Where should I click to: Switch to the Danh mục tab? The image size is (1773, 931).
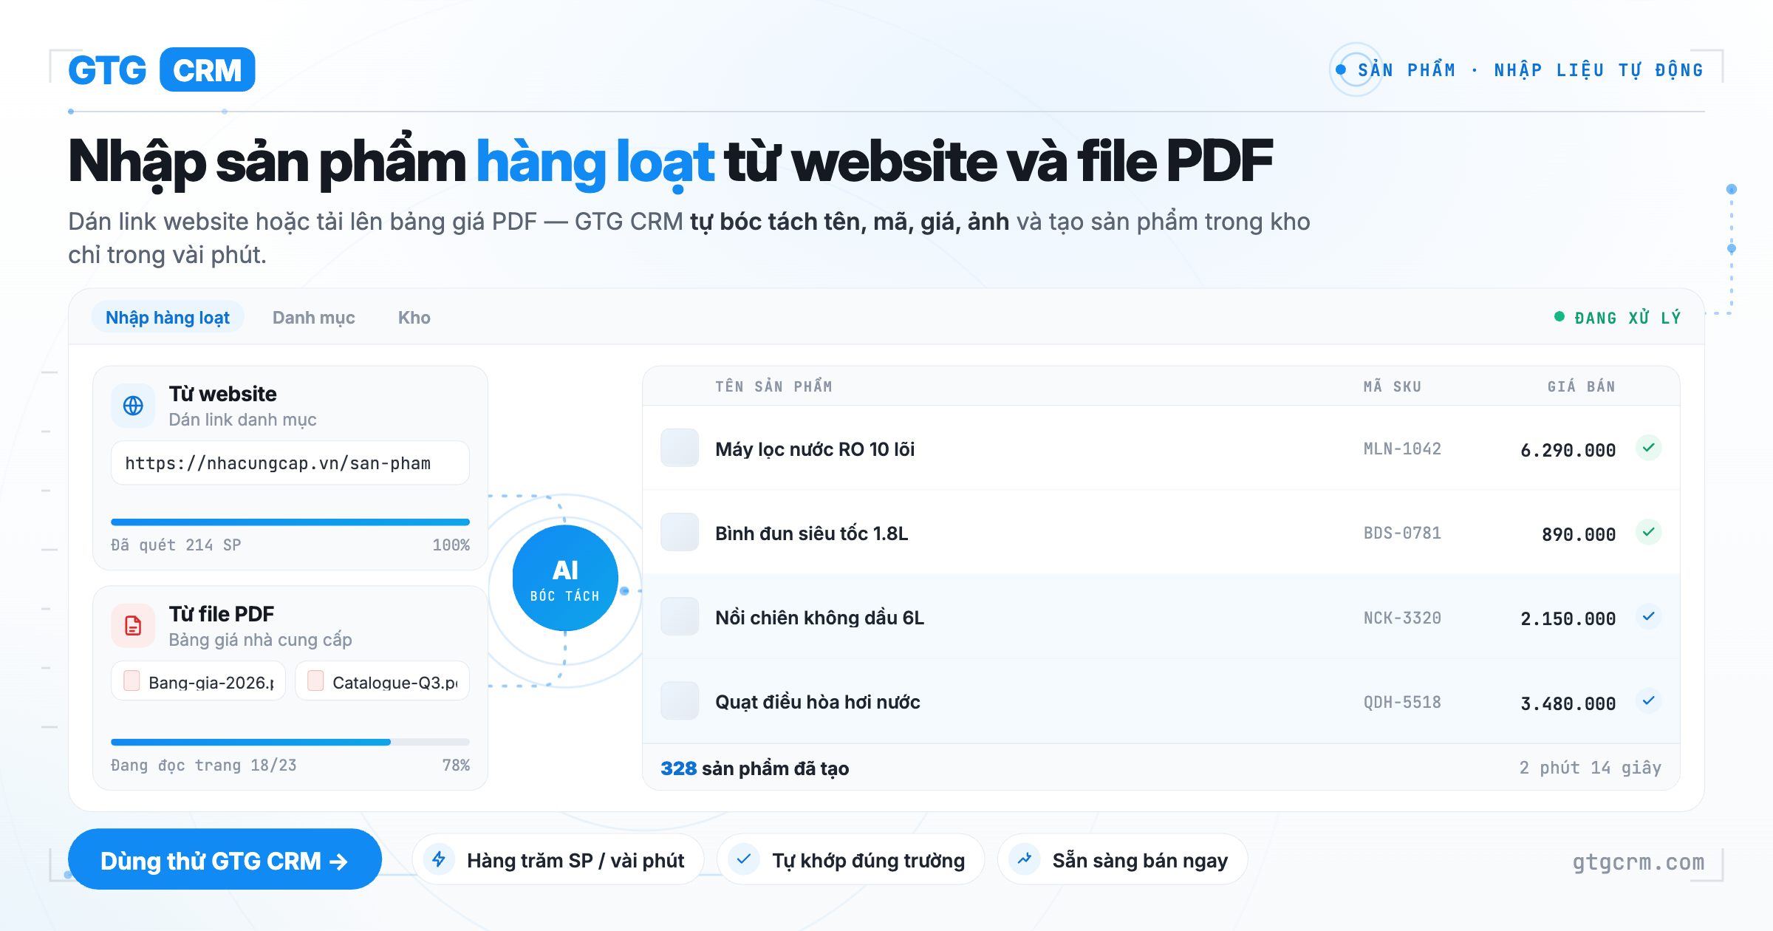pos(314,317)
